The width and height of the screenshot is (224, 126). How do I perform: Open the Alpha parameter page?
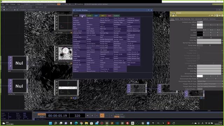click(177, 19)
